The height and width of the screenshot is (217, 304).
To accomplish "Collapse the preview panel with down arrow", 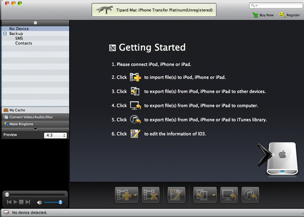I will point(35,129).
